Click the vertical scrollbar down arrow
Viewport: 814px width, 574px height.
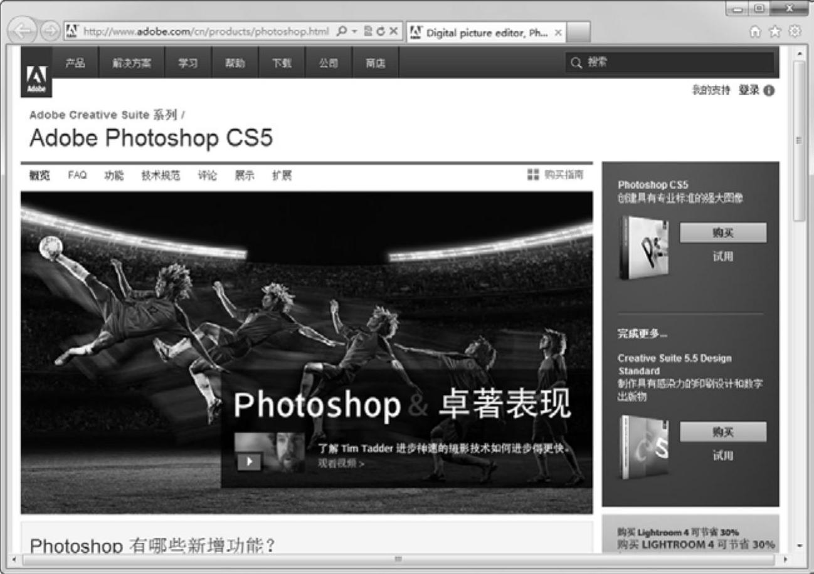[799, 545]
